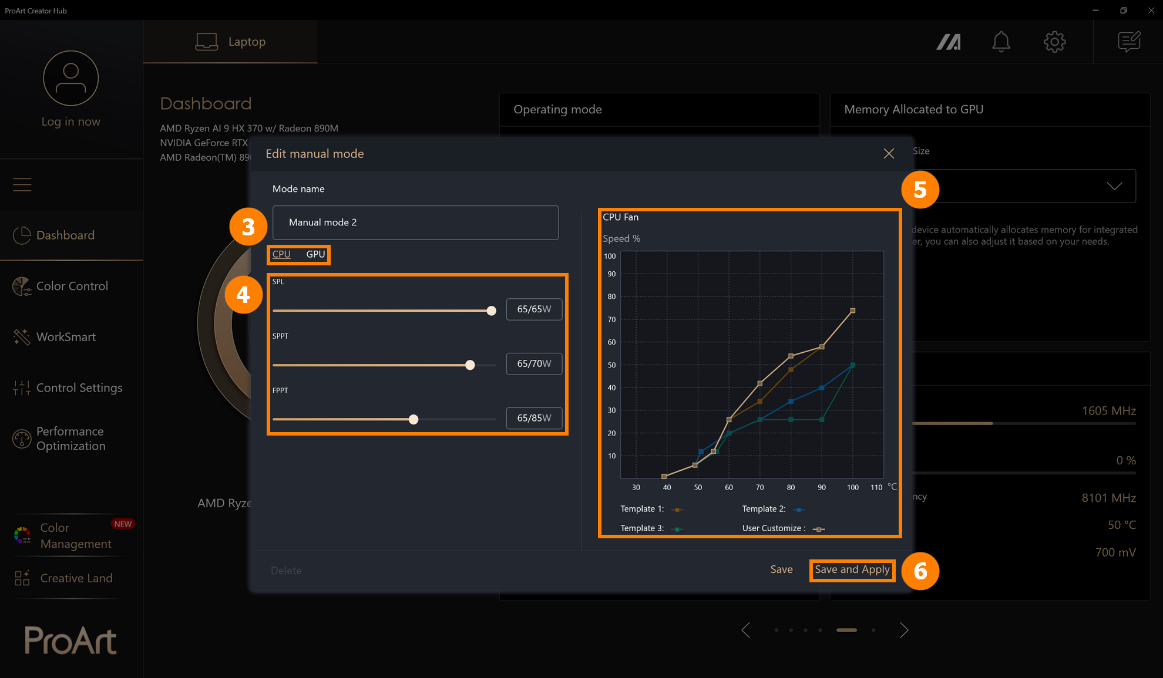1163x678 pixels.
Task: Click the Template 2 legend marker
Action: click(799, 510)
